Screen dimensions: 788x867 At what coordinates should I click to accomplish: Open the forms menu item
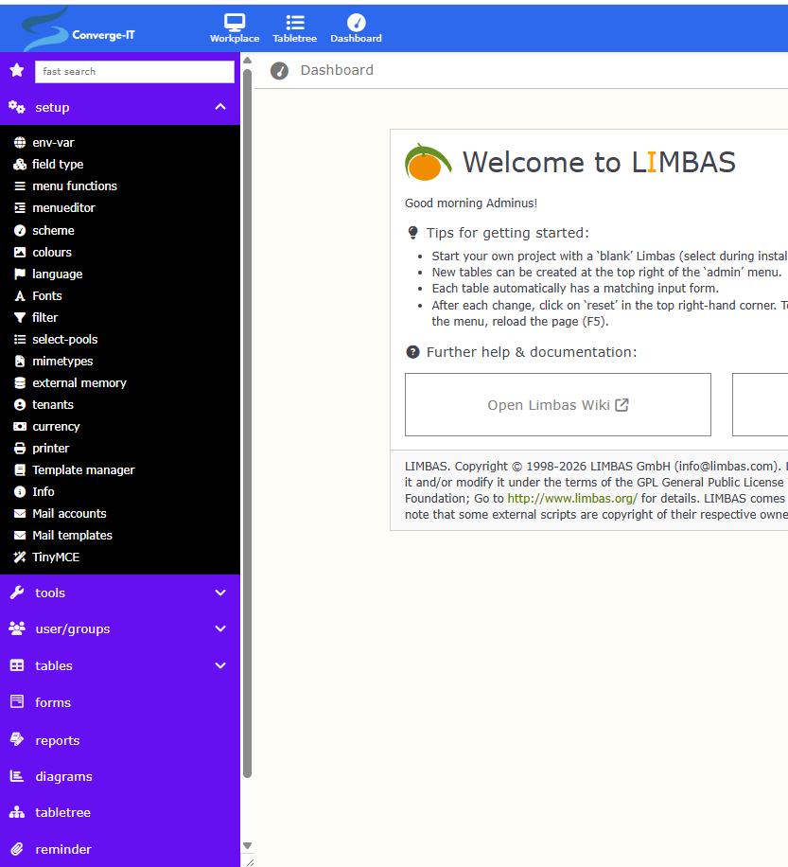tap(53, 702)
